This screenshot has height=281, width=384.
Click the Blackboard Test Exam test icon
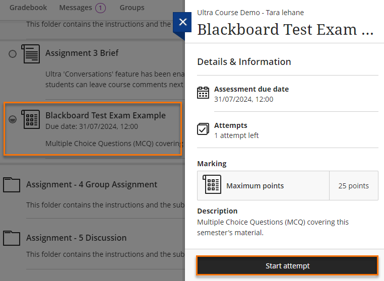31,119
